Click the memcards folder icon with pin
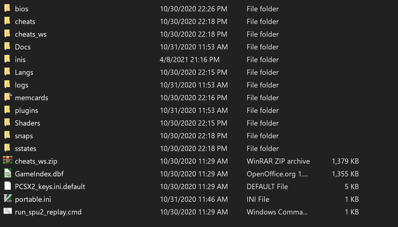The height and width of the screenshot is (227, 398). 8,97
